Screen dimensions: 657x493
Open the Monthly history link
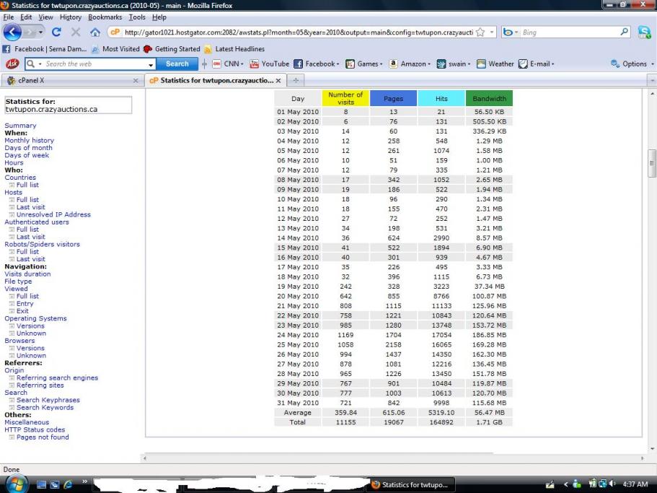(29, 141)
